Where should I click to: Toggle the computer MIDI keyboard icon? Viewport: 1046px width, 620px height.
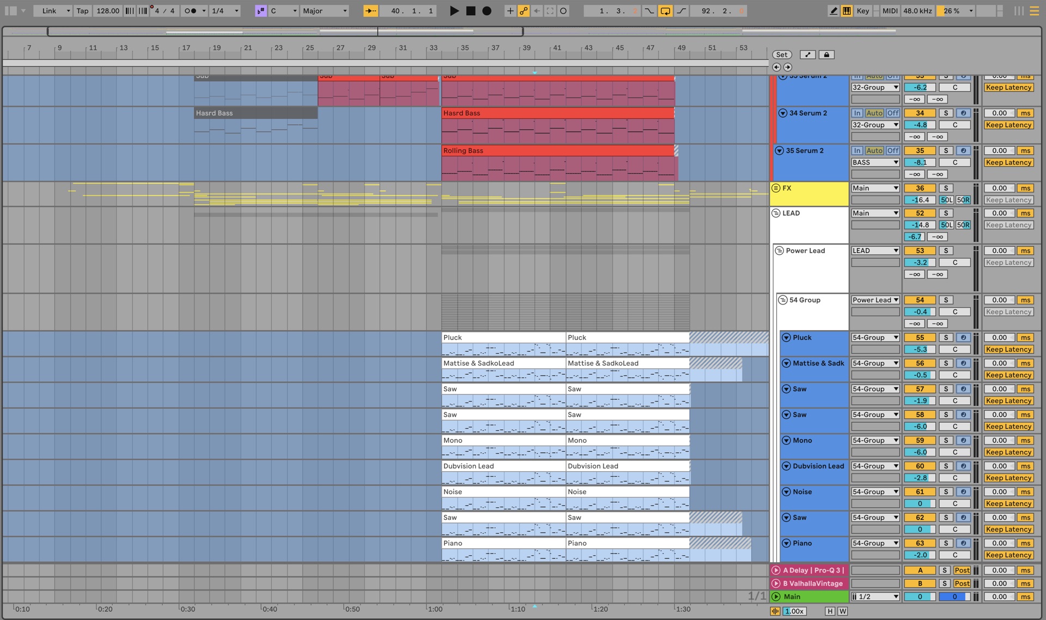(x=847, y=11)
